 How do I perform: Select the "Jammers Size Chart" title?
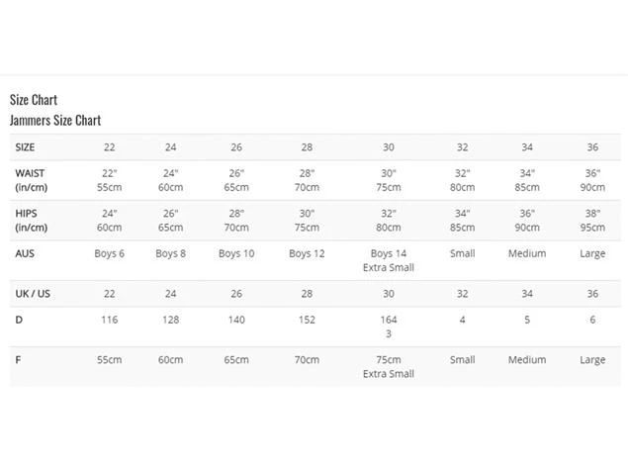click(x=55, y=120)
